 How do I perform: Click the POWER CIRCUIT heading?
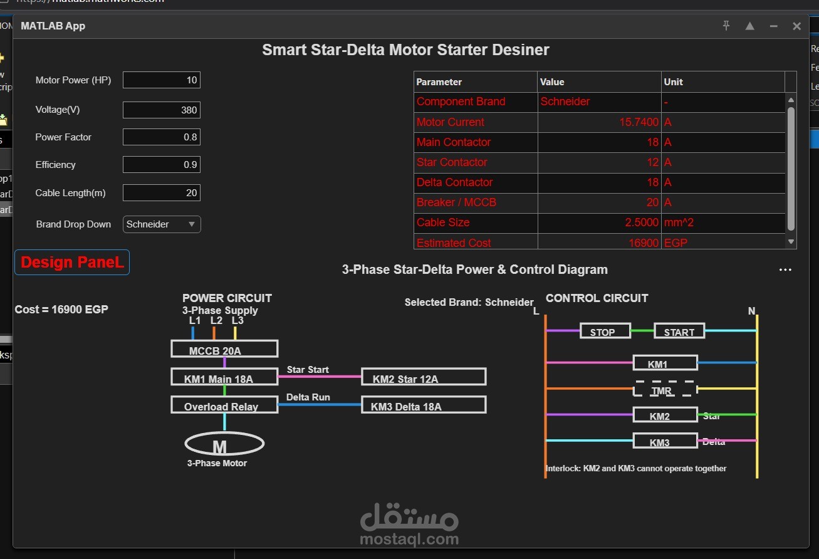tap(227, 298)
